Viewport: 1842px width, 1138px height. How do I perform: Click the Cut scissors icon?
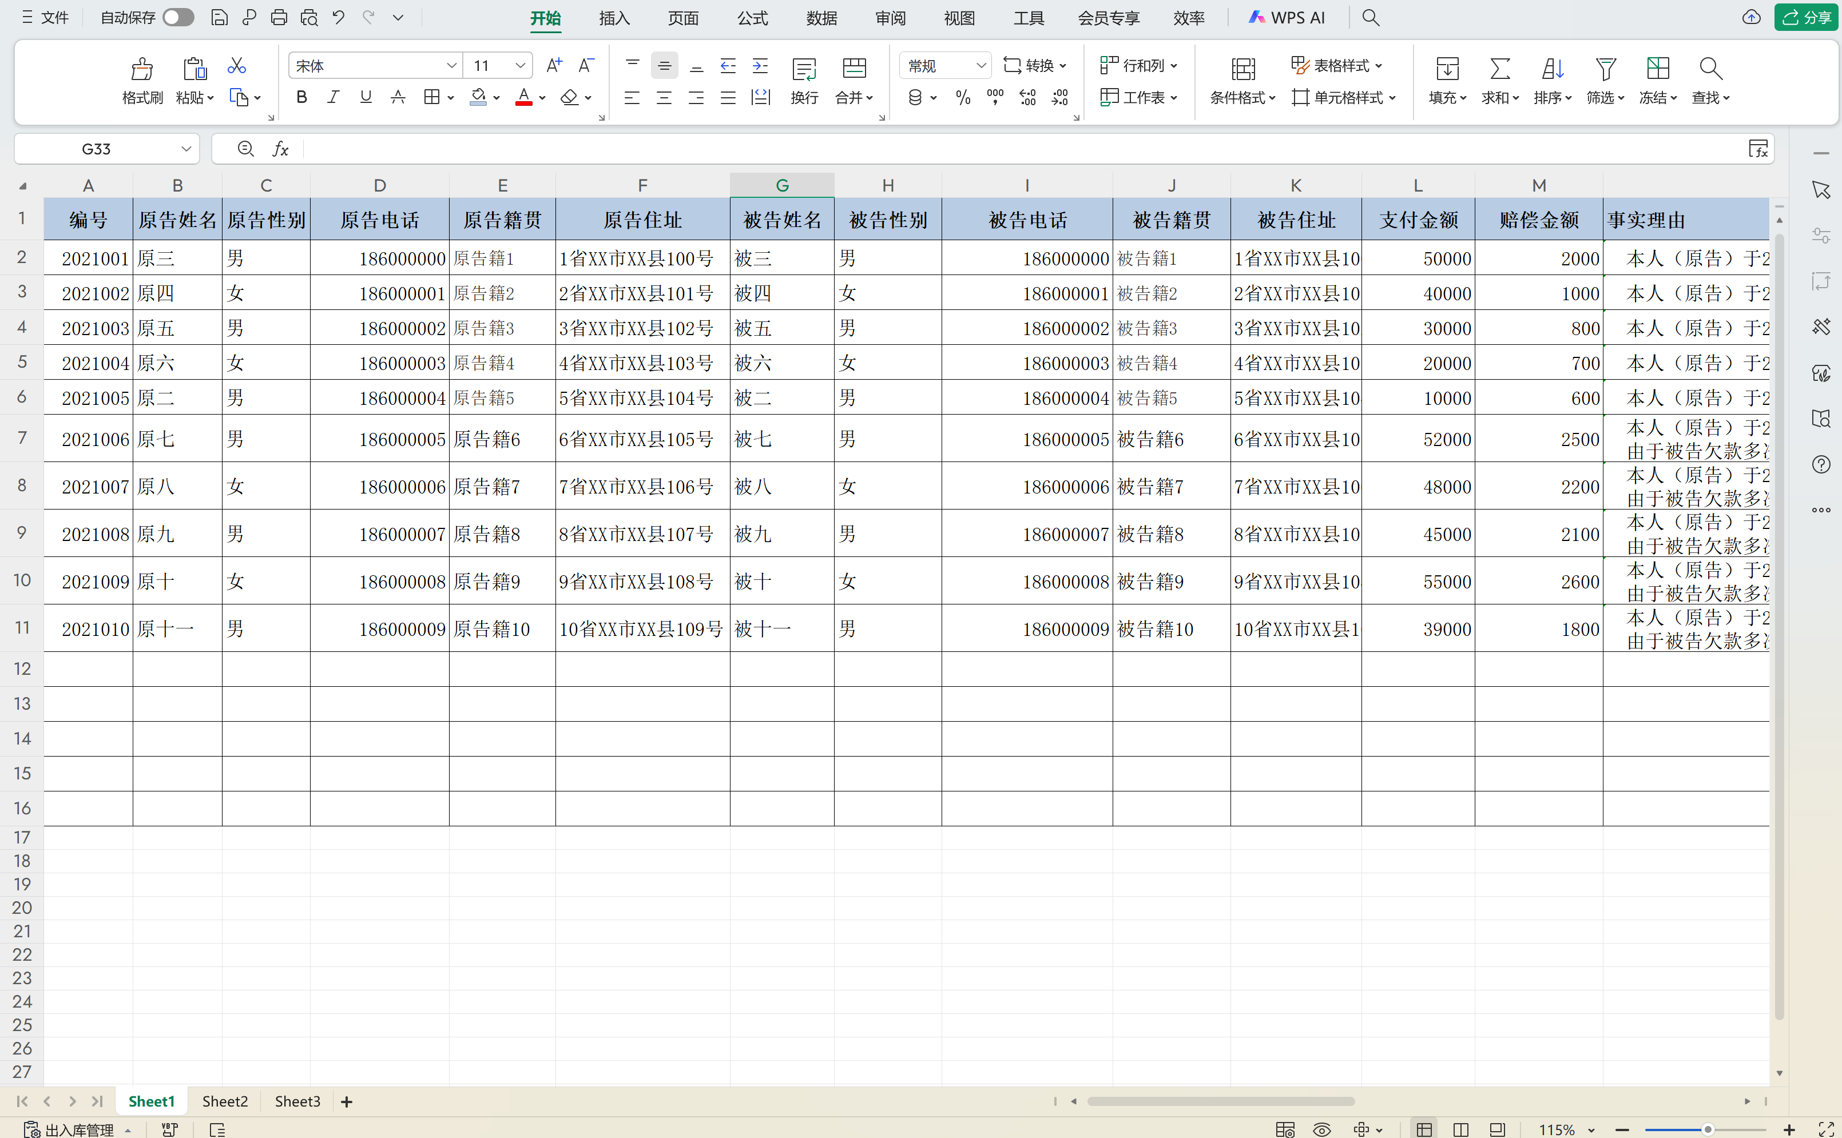click(236, 66)
